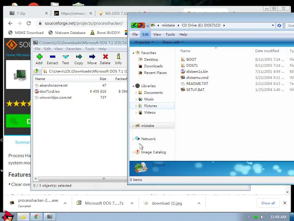Collapse the Libraries tree group
Viewport: 294px width, 221px height.
(x=133, y=86)
